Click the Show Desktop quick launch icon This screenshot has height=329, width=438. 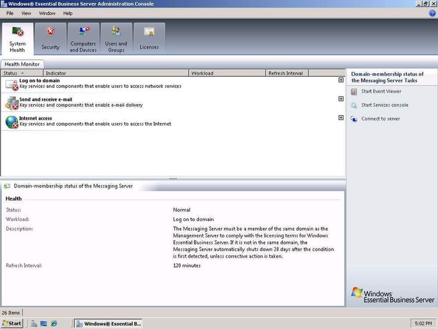point(44,324)
